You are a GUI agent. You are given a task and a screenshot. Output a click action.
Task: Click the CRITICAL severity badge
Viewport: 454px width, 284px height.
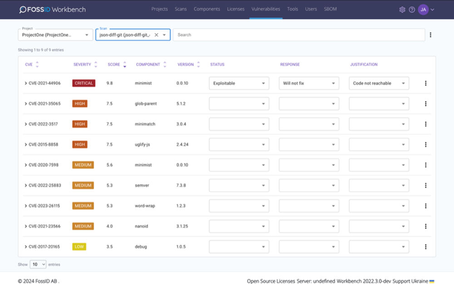point(84,83)
